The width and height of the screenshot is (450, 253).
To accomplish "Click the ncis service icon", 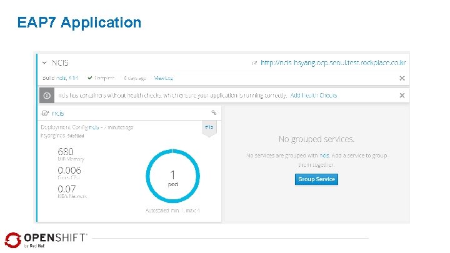I will (45, 113).
